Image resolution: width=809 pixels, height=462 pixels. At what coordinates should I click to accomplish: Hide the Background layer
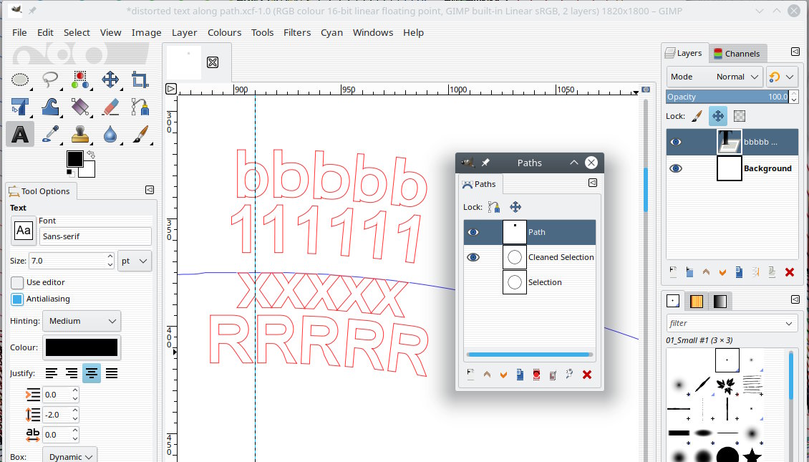[675, 168]
